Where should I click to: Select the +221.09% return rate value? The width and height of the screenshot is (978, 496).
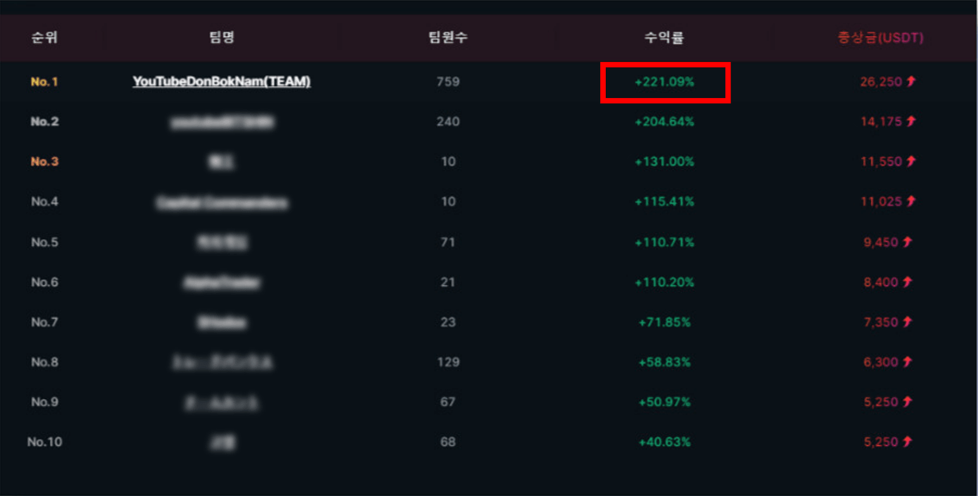[x=665, y=82]
